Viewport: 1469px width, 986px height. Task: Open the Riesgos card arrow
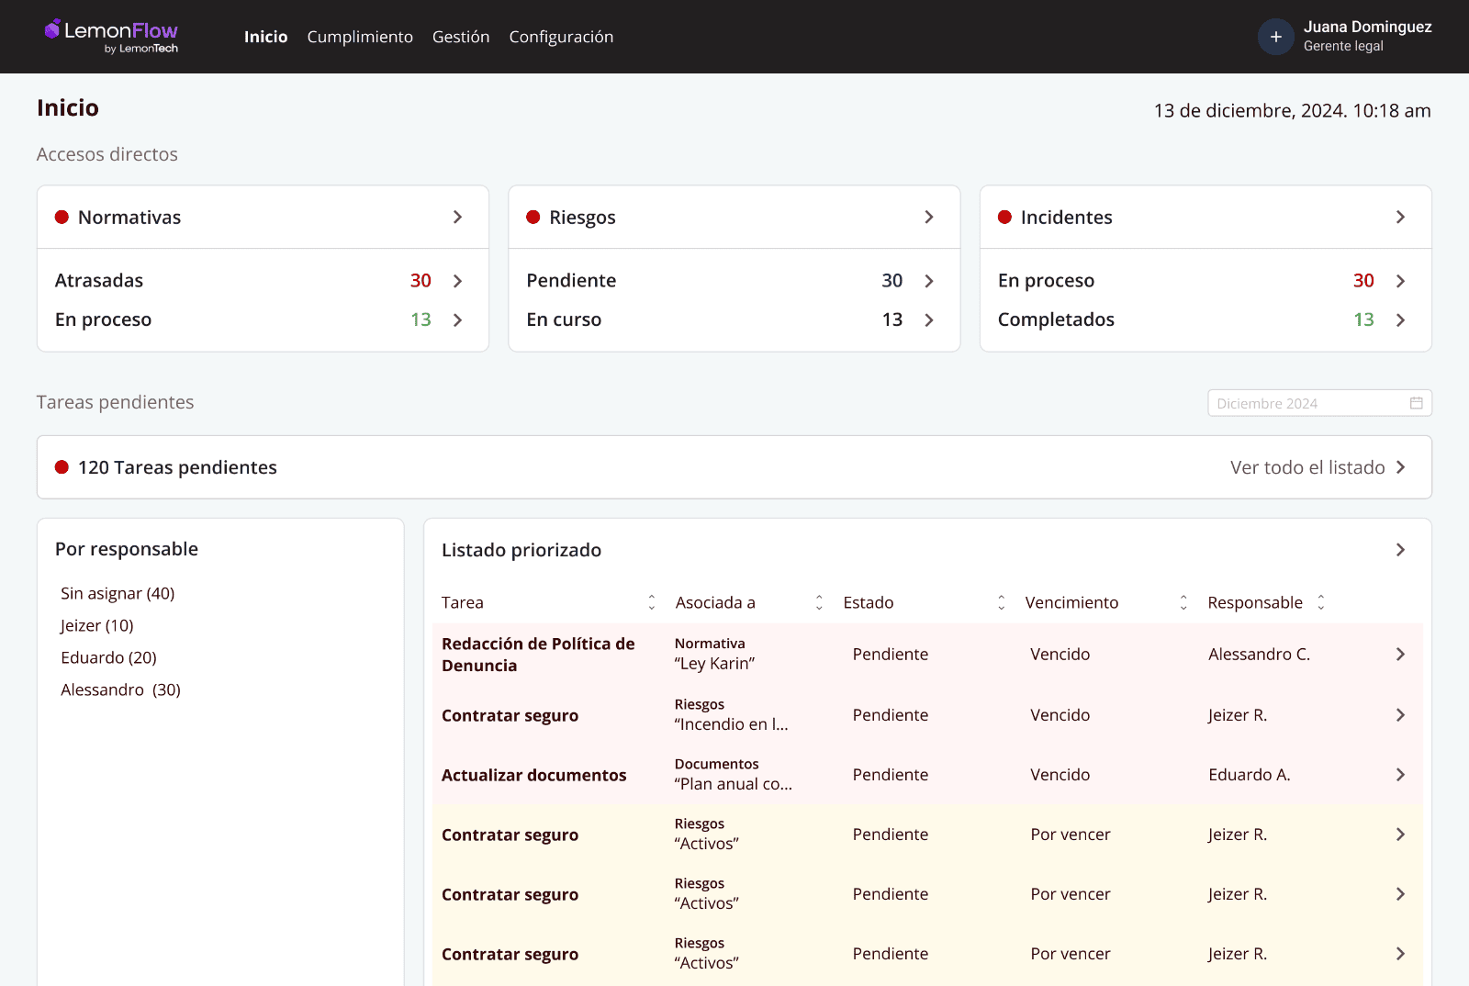tap(928, 217)
